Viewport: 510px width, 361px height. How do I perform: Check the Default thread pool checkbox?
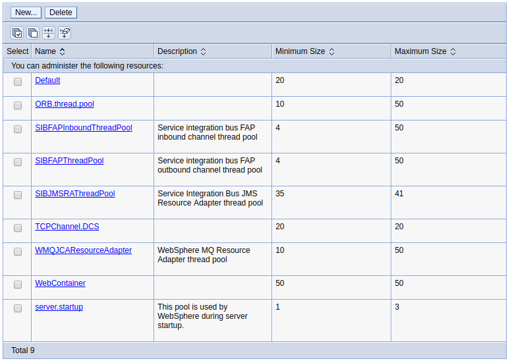[18, 82]
